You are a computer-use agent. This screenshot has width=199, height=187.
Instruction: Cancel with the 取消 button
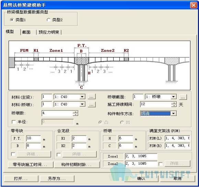178,179
